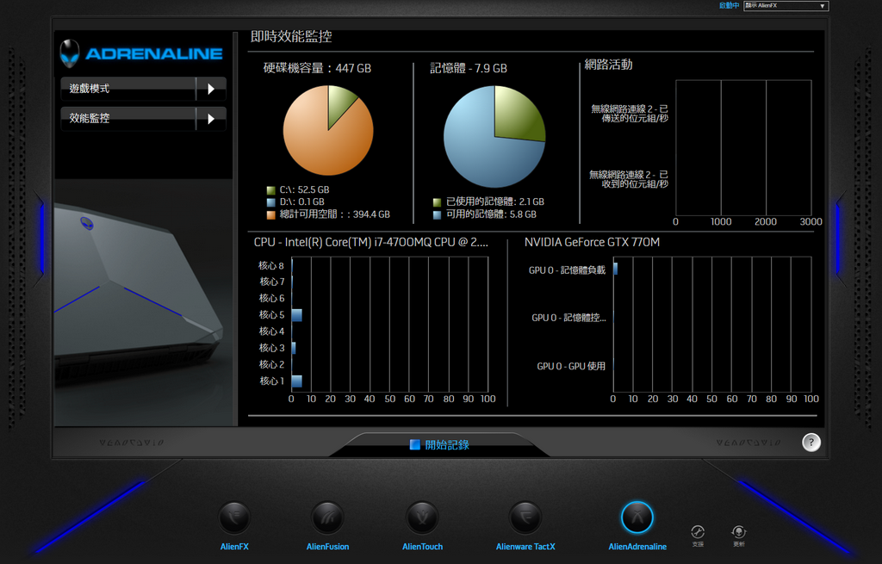Click the 核心 1 CPU usage bar

(297, 381)
